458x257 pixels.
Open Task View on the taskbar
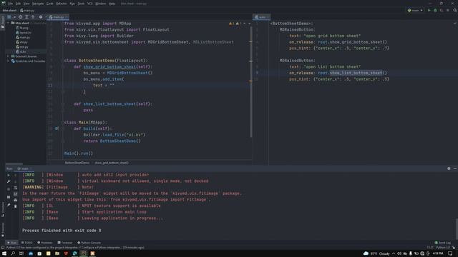pos(21,253)
